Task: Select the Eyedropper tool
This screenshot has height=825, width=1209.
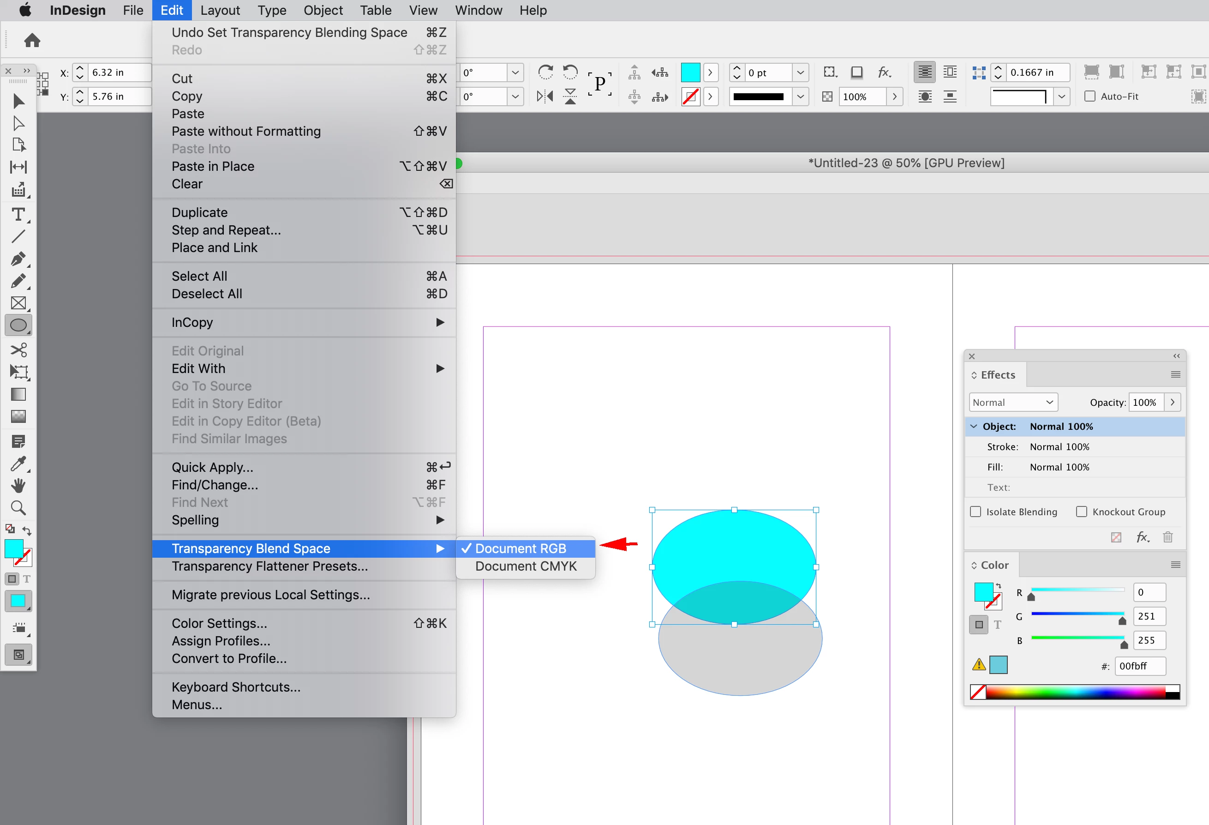Action: click(x=18, y=464)
